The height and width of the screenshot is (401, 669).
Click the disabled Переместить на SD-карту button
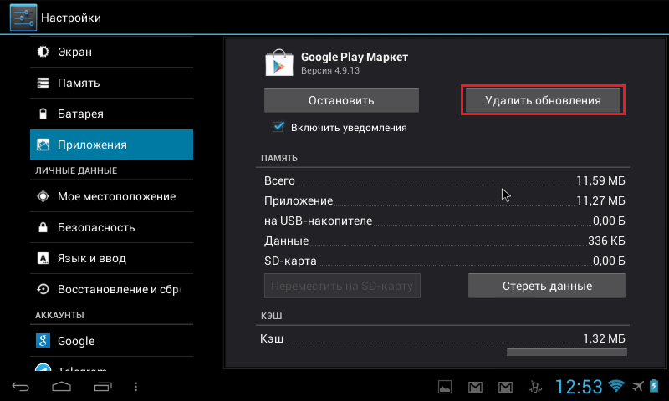(342, 286)
